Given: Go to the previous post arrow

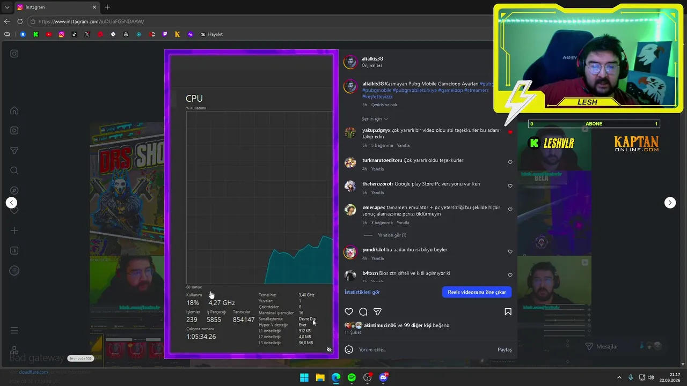Looking at the screenshot, I should [x=12, y=203].
